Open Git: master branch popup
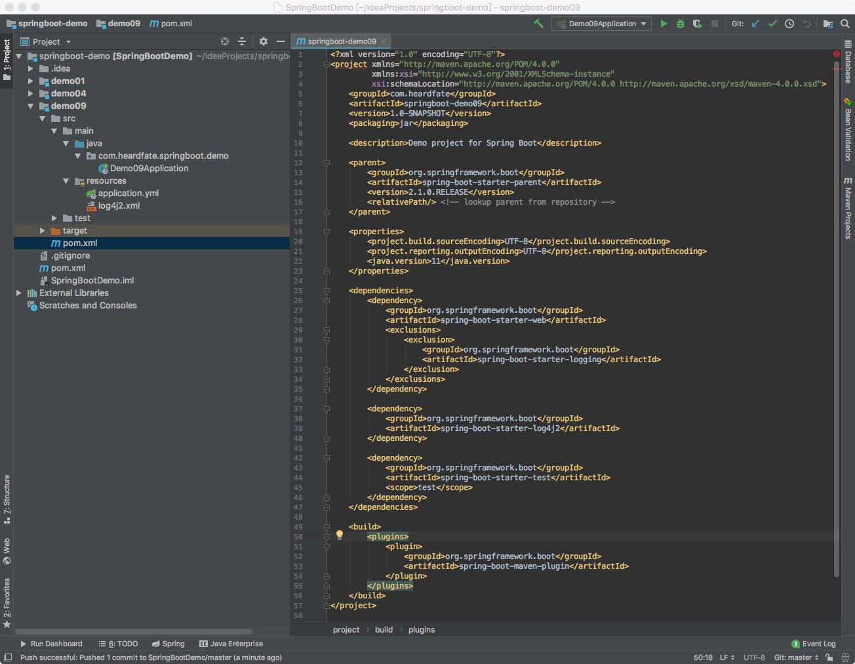 point(796,657)
